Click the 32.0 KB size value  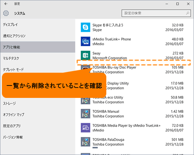pos(177,25)
